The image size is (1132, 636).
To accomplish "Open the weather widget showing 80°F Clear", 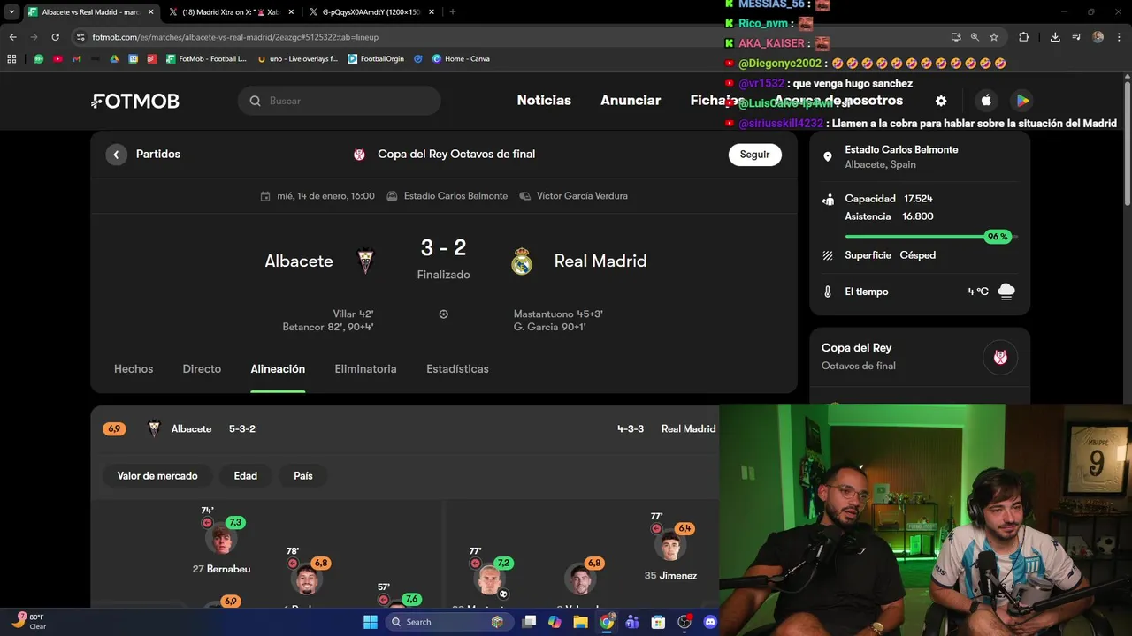I will click(30, 622).
